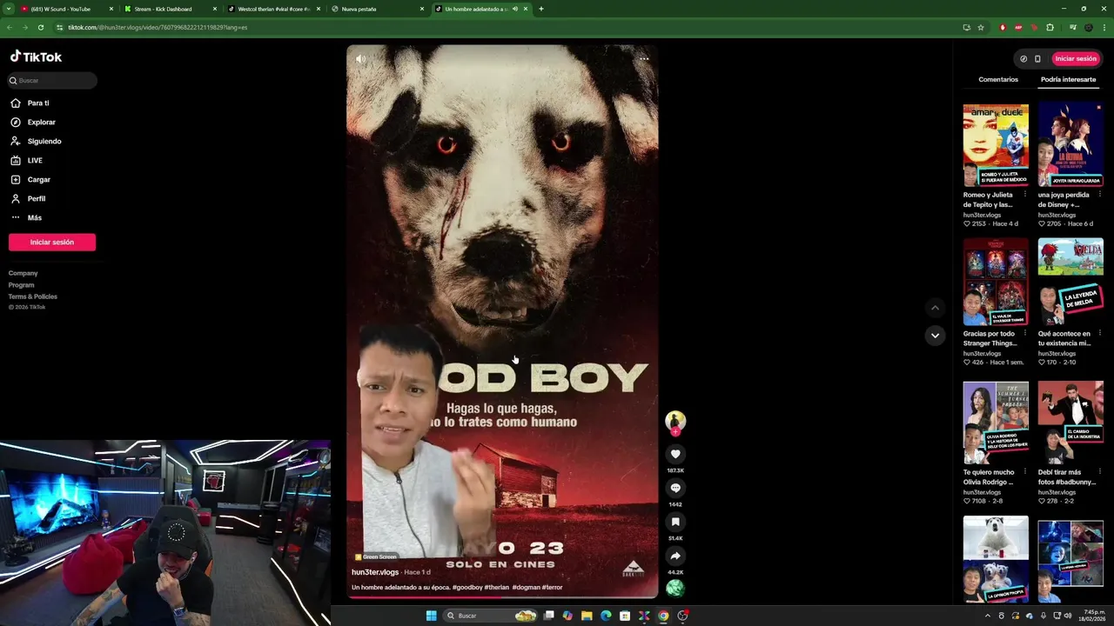Click the sidebar Iniciar sesión button
1114x626 pixels.
coord(52,242)
